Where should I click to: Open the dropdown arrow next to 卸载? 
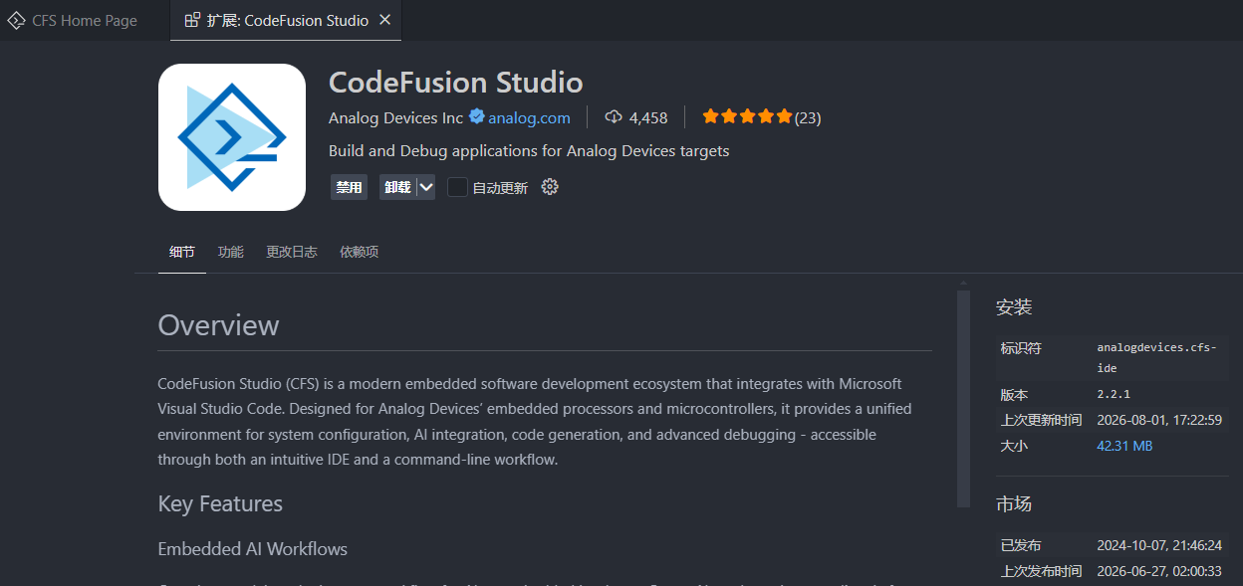(425, 187)
